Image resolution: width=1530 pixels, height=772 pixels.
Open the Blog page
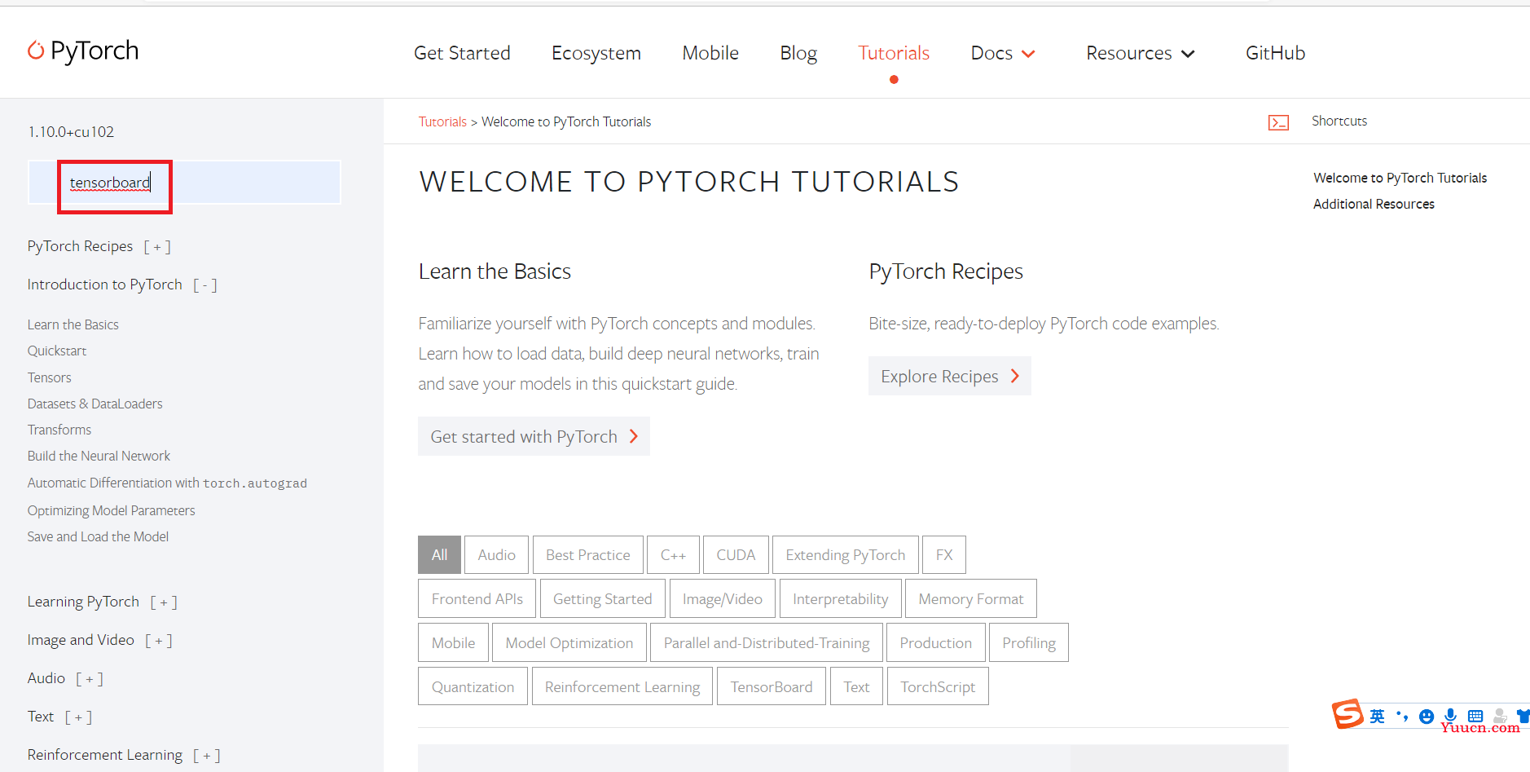pyautogui.click(x=798, y=53)
